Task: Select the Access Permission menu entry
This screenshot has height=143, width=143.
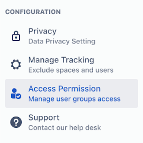Action: pyautogui.click(x=71, y=93)
